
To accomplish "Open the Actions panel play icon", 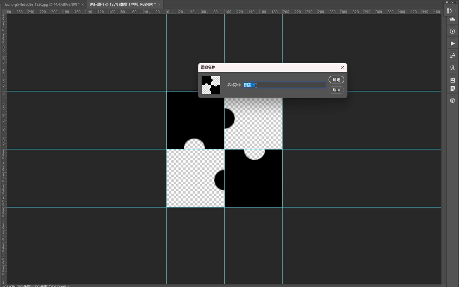I will click(x=452, y=44).
